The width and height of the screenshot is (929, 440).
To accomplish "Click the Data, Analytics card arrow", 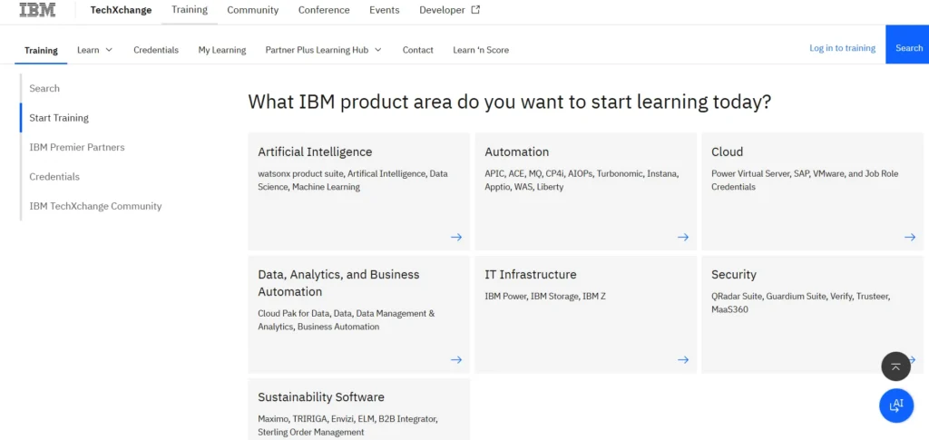I will pos(456,359).
